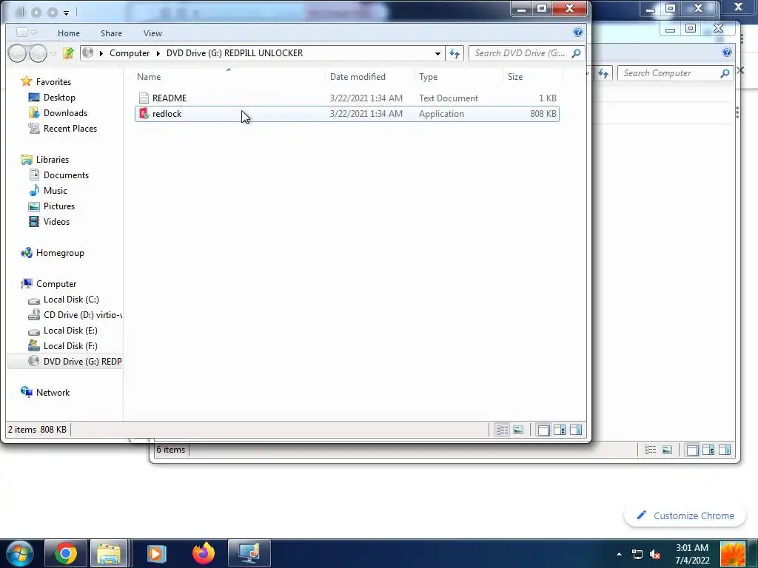Select Network in navigation pane

click(53, 393)
